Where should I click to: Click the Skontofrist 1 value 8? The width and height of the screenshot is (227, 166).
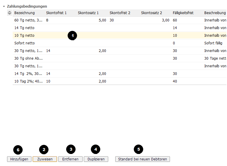tap(47, 20)
